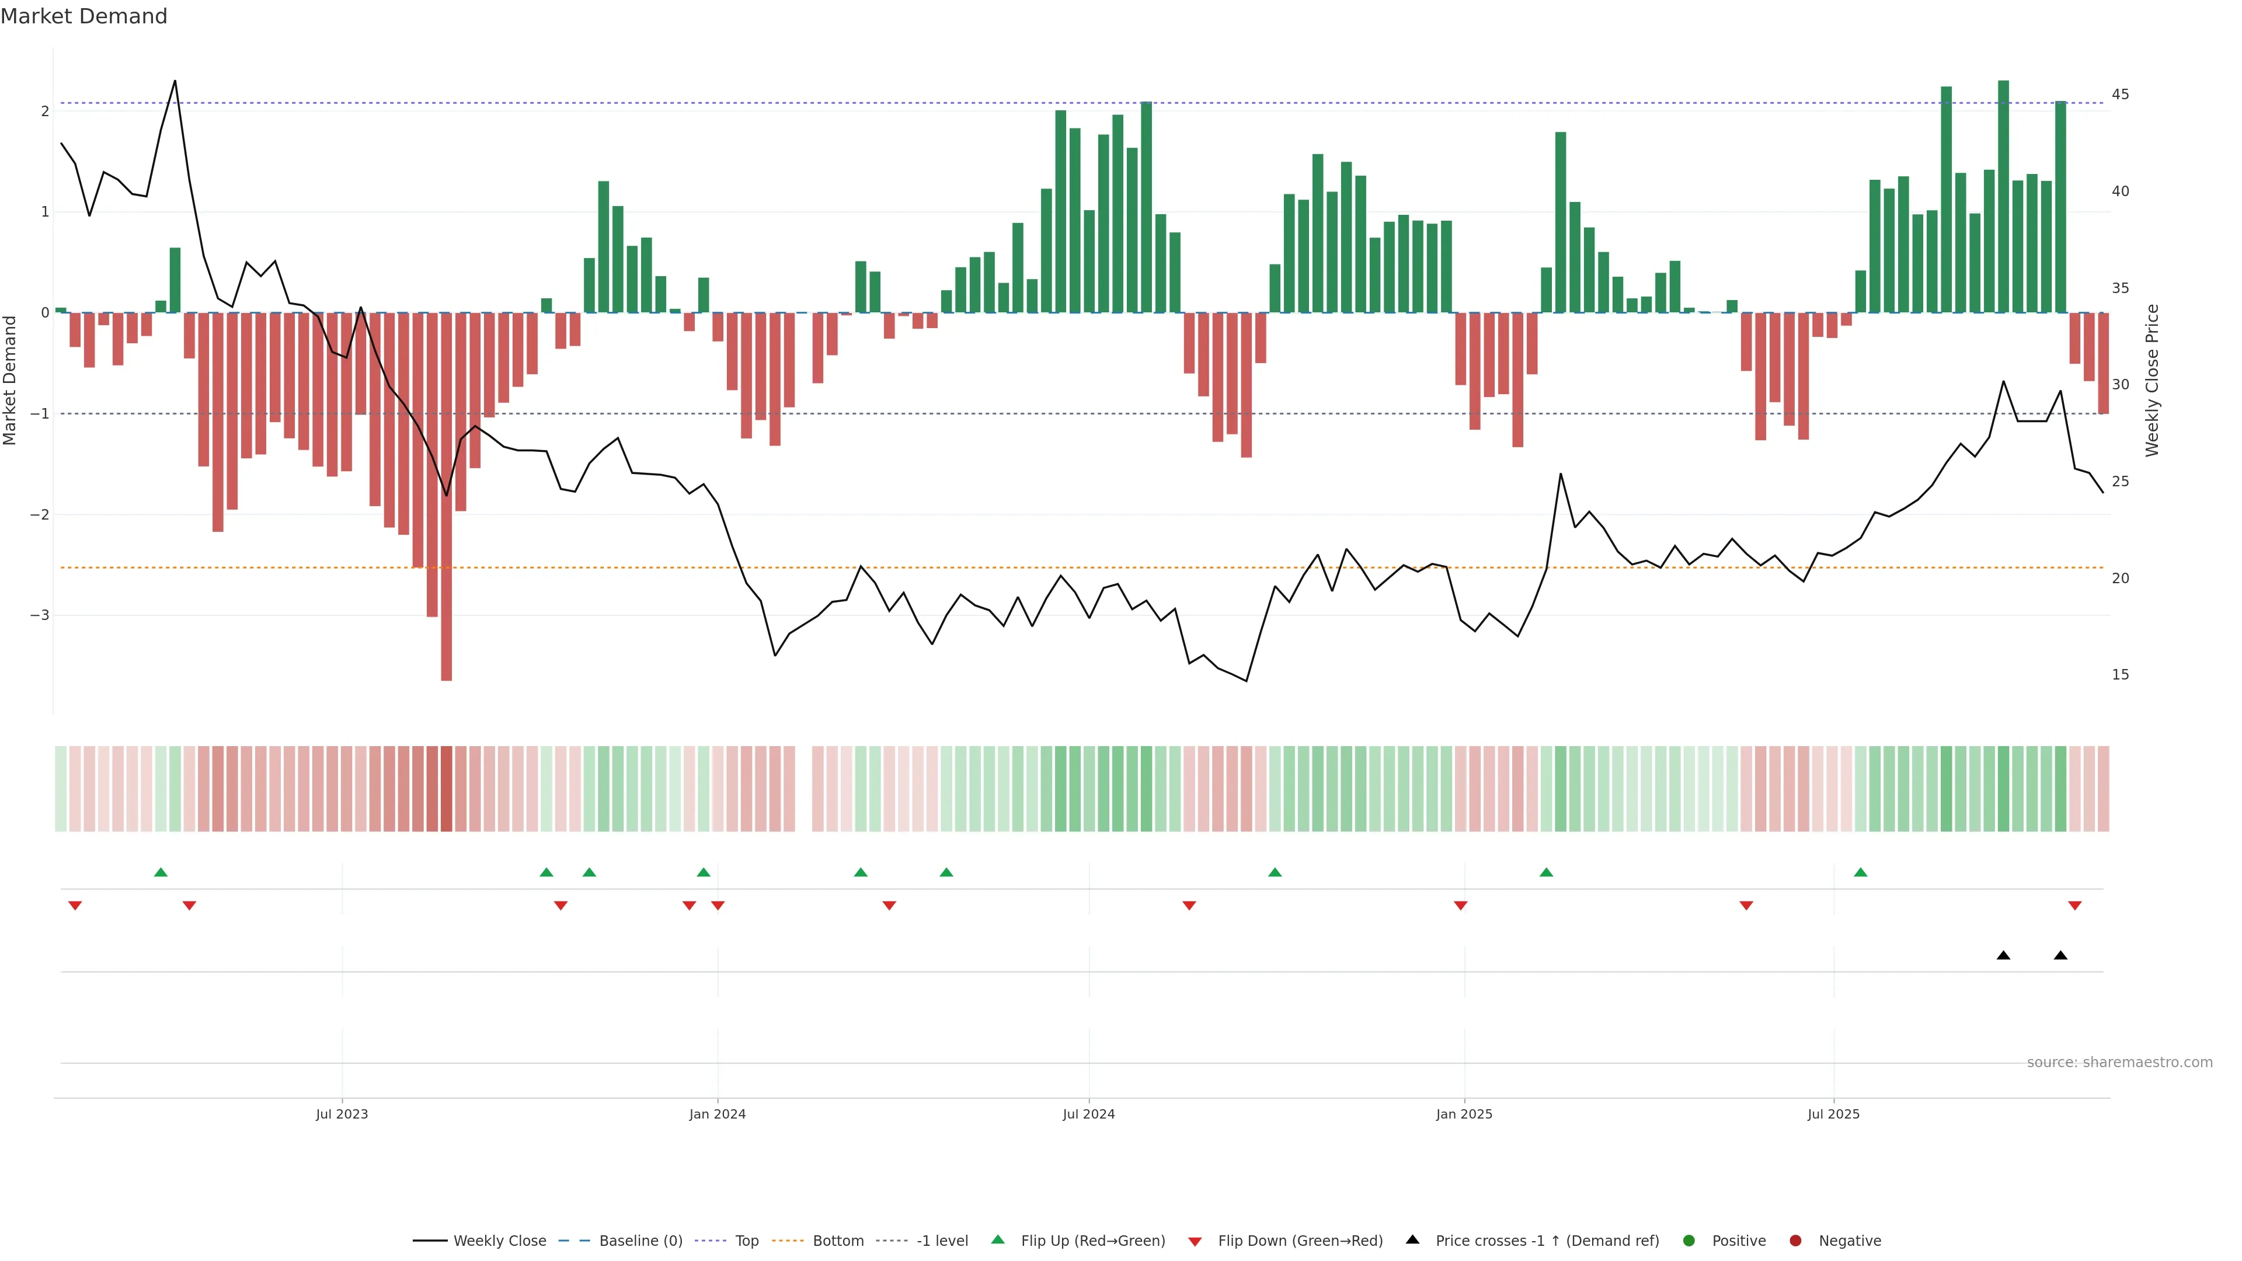Click the red Negative legend dot
2242x1261 pixels.
(x=1795, y=1241)
